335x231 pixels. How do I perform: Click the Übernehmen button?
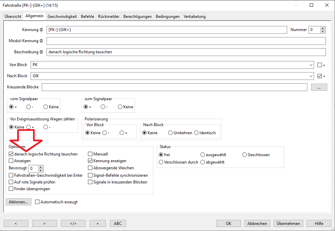288,223
